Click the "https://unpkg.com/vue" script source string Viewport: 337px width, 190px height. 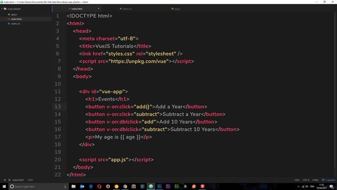pyautogui.click(x=138, y=61)
